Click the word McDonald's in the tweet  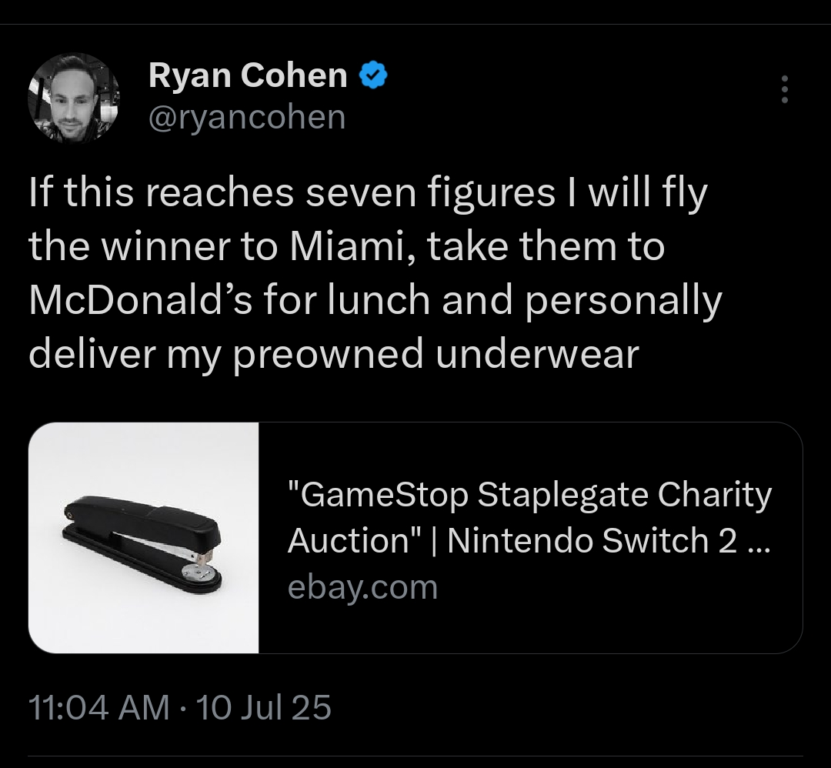coord(141,301)
